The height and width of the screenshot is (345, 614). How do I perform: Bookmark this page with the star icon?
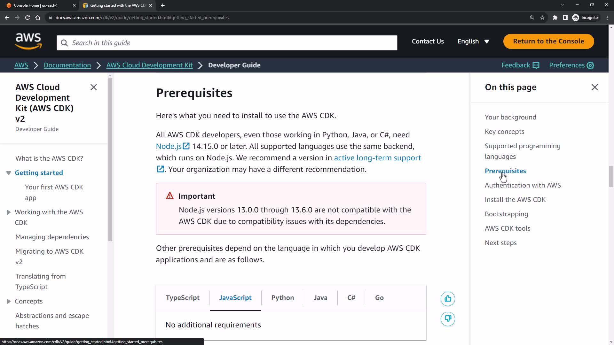(x=542, y=18)
